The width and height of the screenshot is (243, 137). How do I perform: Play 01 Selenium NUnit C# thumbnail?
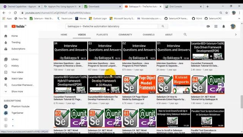(x=139, y=118)
